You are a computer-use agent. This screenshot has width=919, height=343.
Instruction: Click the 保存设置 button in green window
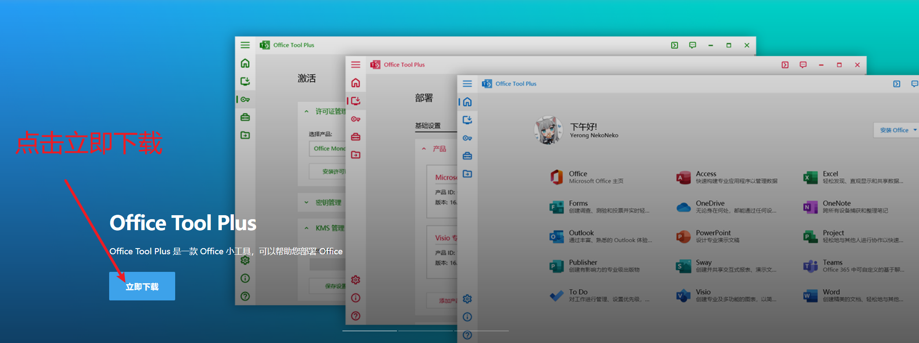[x=327, y=286]
